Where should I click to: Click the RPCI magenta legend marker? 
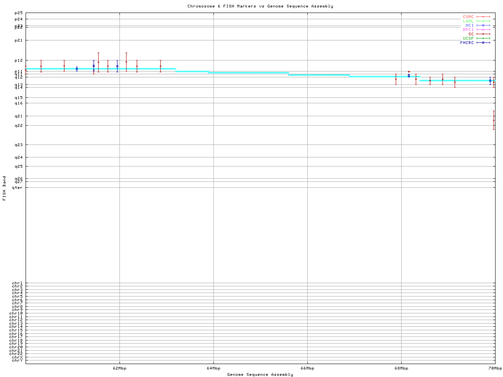[x=483, y=30]
